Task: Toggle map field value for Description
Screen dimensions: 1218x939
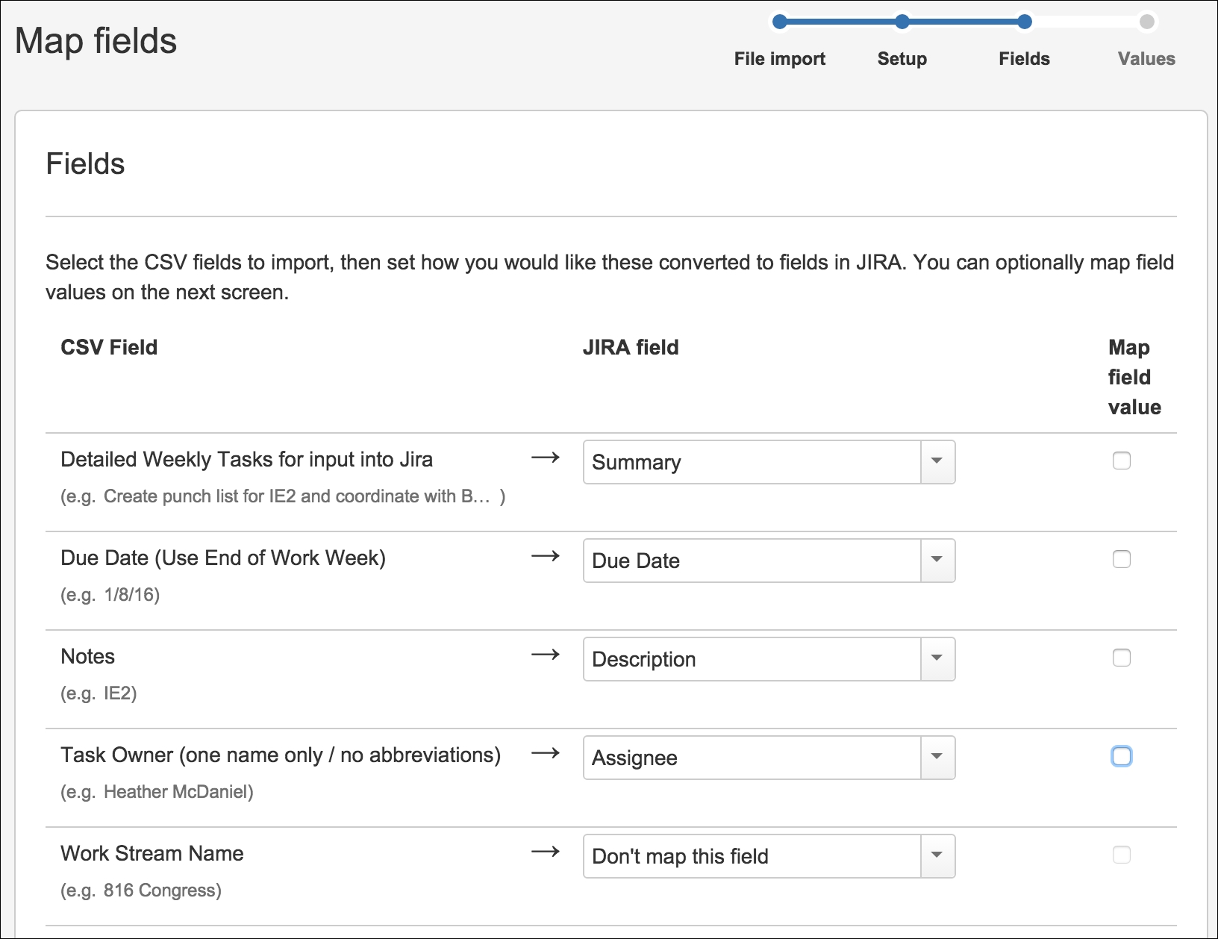Action: (1121, 658)
